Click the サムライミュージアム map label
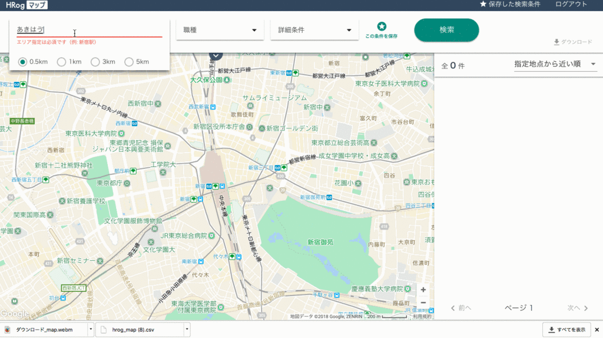This screenshot has height=338, width=603. (274, 98)
